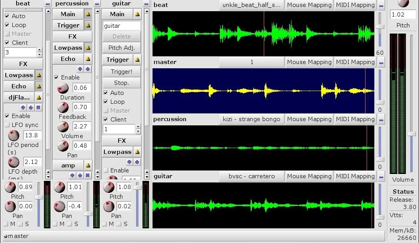Screen dimensions: 419x243
Task: Click the guitar Pitch knob
Action: pyautogui.click(x=109, y=187)
